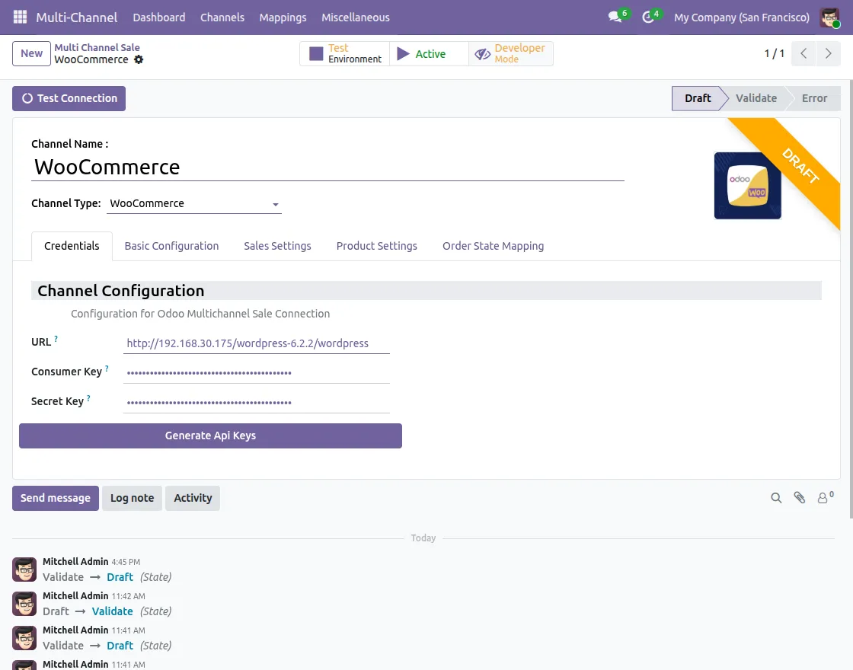
Task: Switch to Sales Settings tab
Action: click(x=277, y=246)
